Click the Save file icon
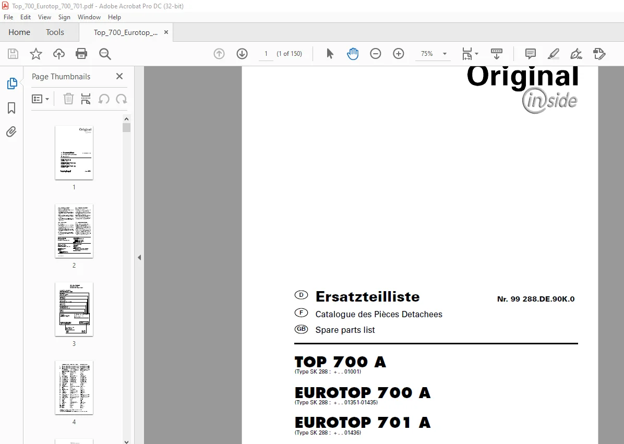The image size is (624, 444). click(x=13, y=54)
